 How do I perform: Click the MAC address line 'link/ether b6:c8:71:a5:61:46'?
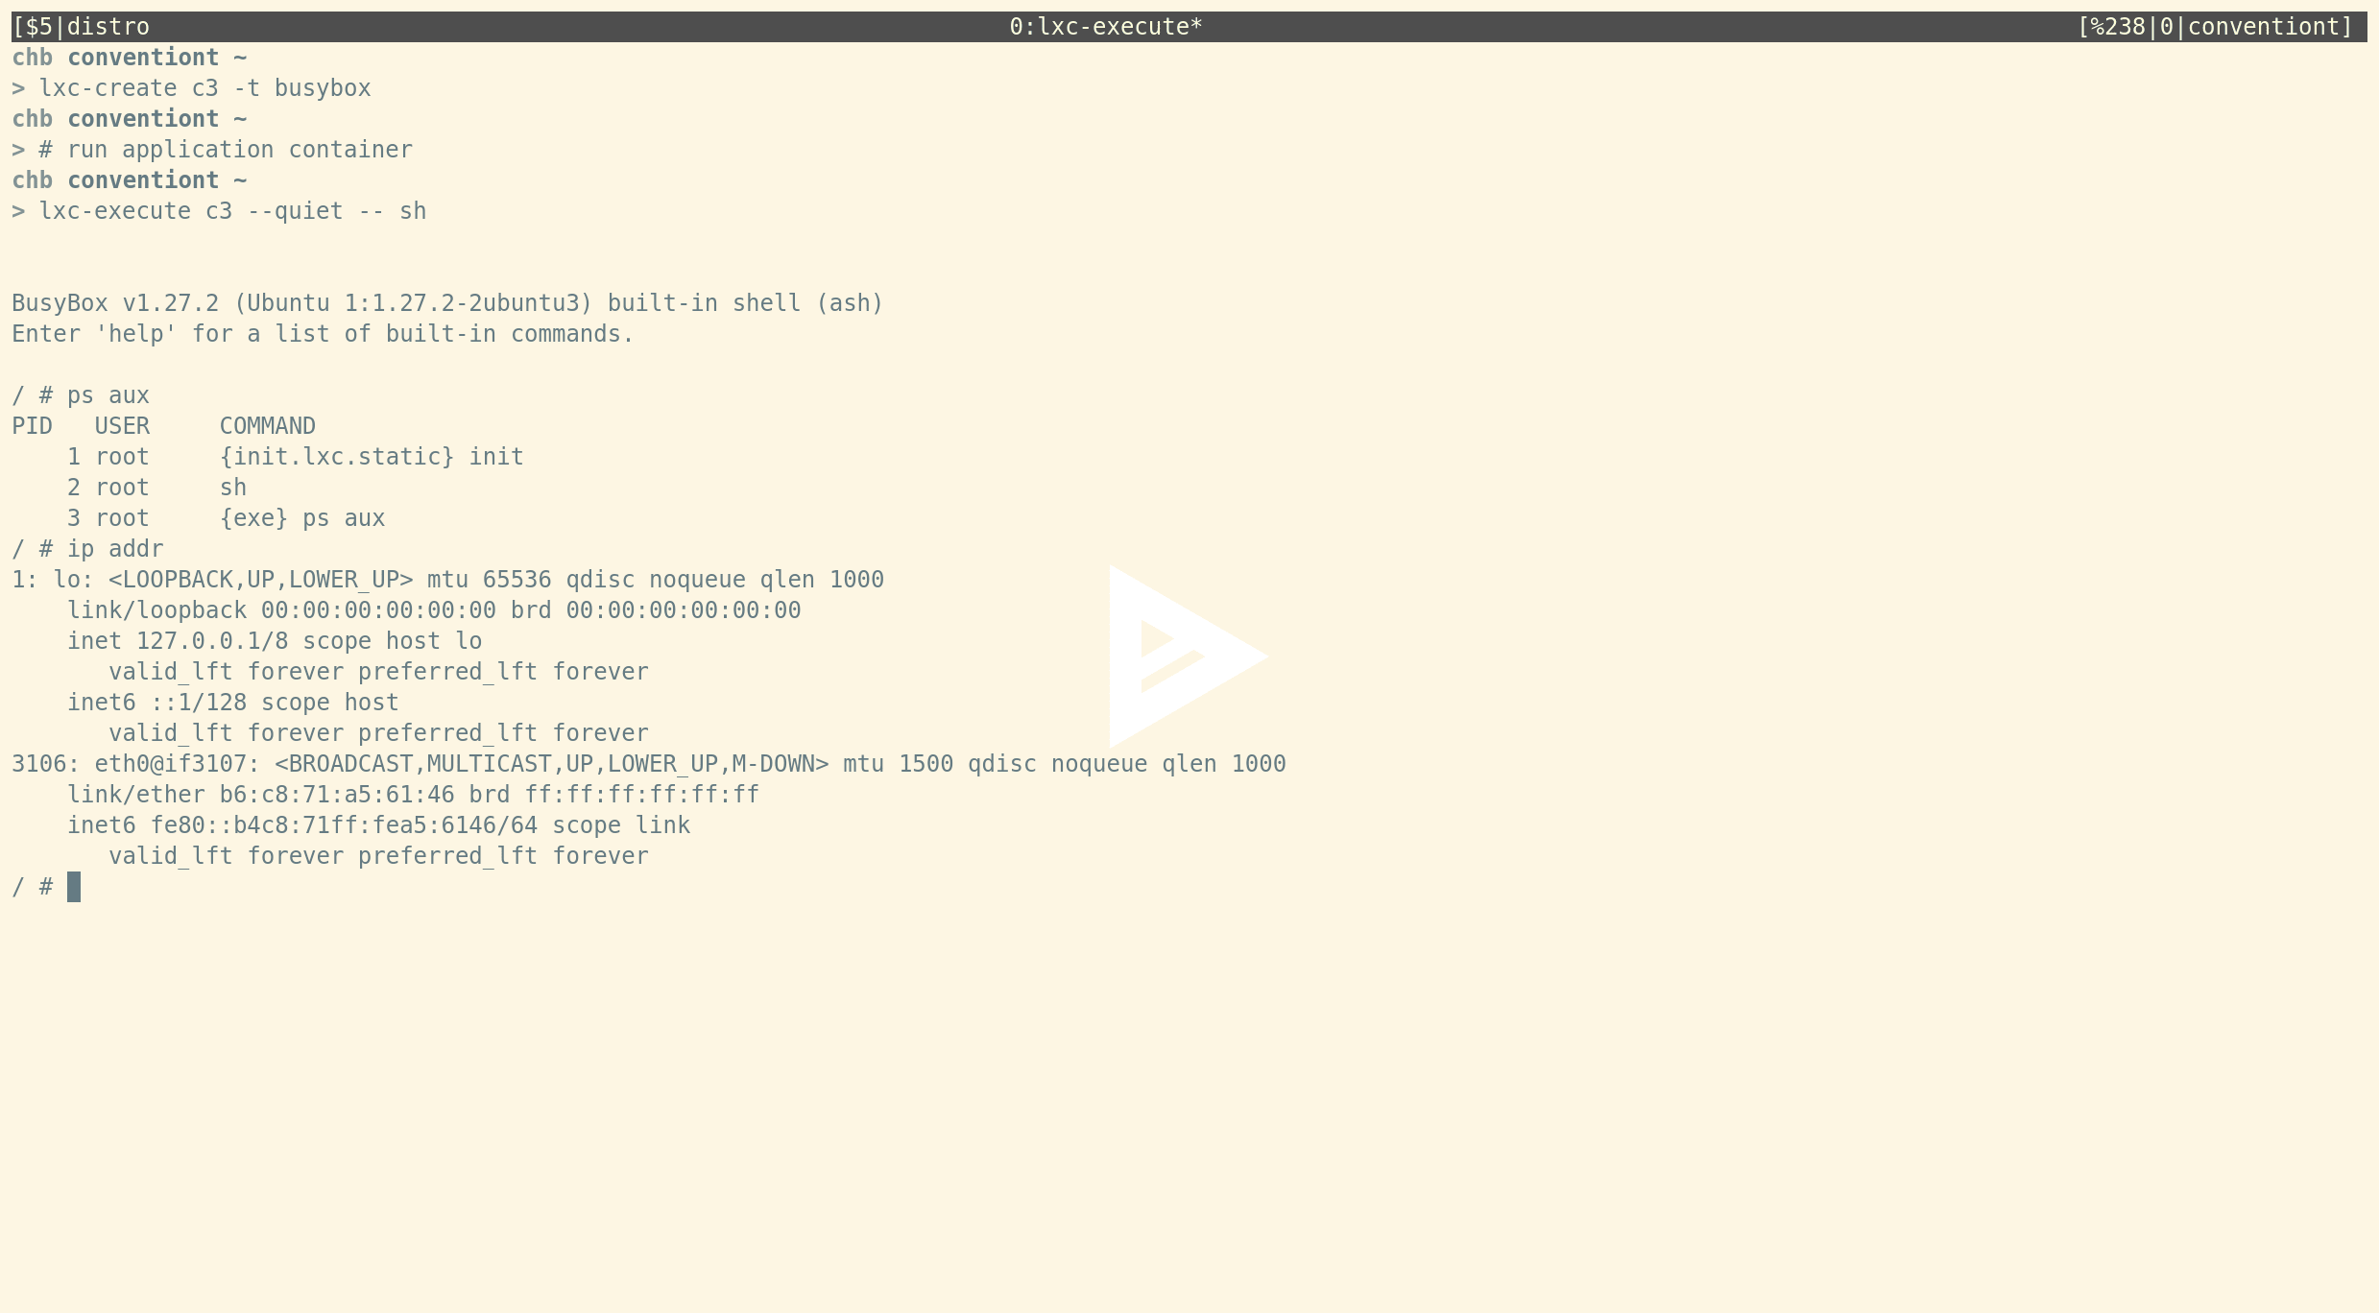(x=413, y=795)
